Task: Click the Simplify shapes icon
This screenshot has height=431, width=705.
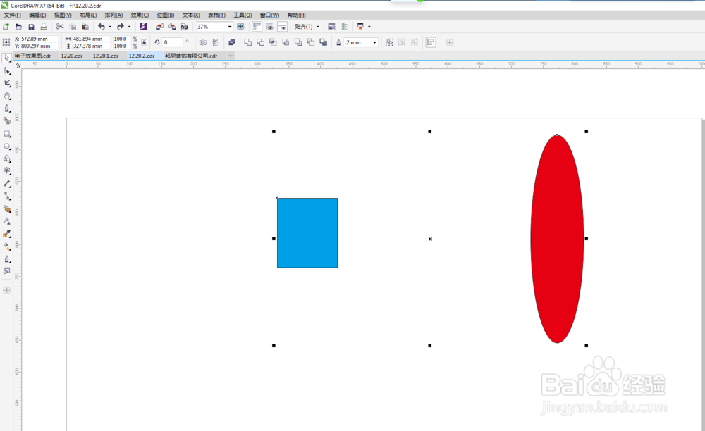Action: coord(286,42)
